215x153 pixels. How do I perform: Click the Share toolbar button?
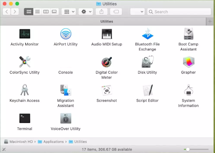coord(102,12)
